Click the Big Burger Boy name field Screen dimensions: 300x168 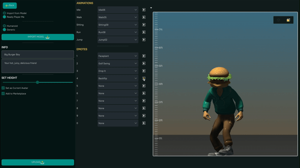[38, 55]
